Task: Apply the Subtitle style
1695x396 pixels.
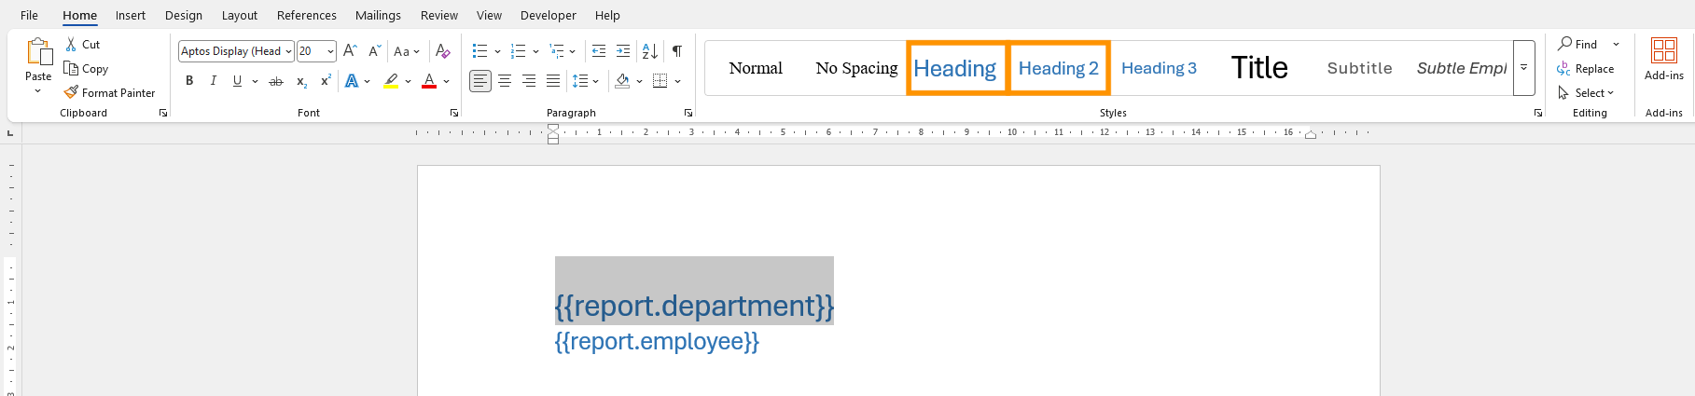Action: 1360,68
